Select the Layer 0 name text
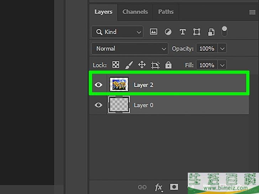 coord(143,105)
